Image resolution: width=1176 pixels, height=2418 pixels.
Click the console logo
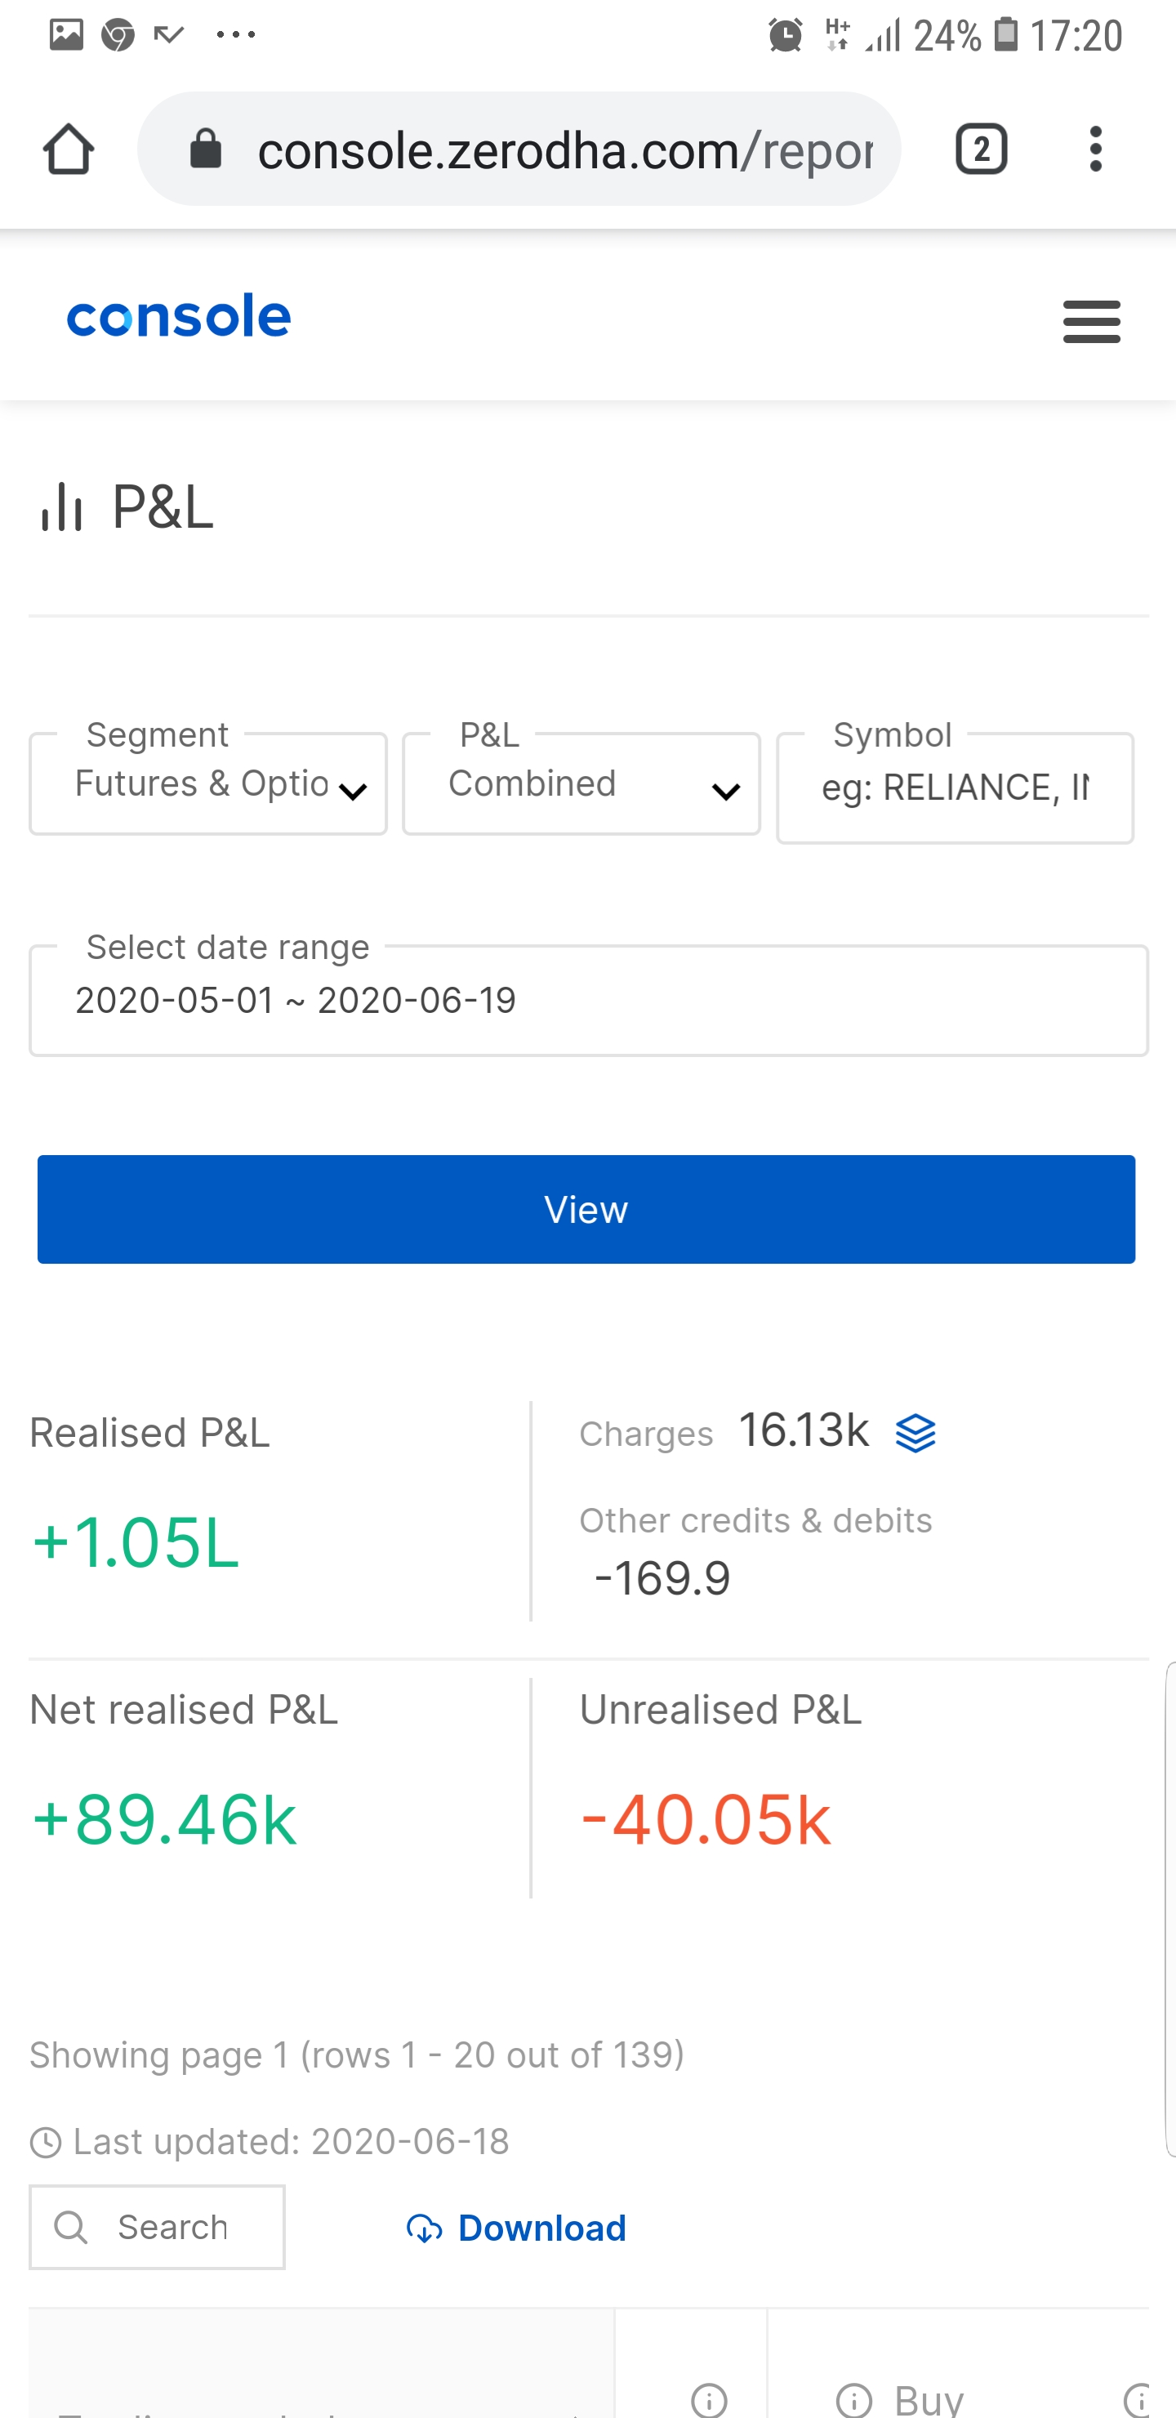(x=178, y=316)
